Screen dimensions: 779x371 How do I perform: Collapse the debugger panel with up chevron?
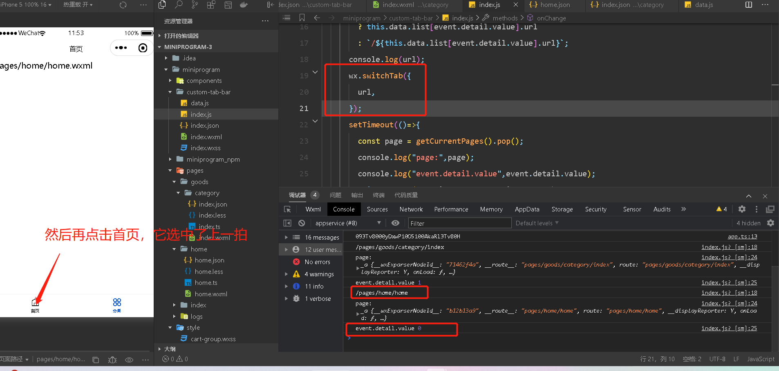tap(749, 196)
